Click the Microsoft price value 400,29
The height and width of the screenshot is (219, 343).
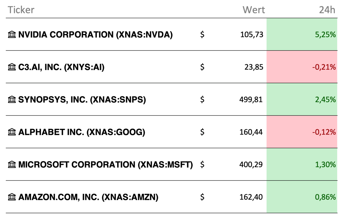coord(251,165)
